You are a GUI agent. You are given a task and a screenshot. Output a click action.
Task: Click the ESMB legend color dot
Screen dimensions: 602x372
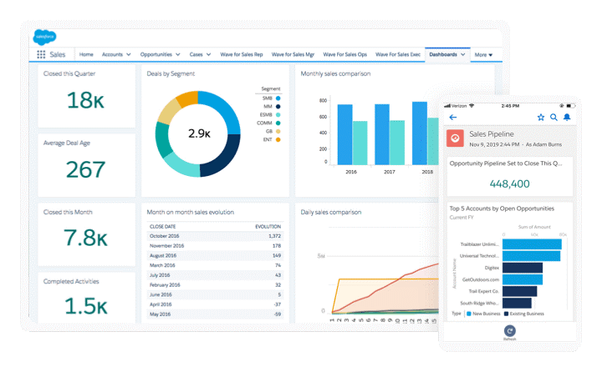click(x=278, y=115)
